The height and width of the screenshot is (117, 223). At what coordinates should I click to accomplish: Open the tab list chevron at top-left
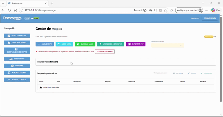[x=3, y=3]
